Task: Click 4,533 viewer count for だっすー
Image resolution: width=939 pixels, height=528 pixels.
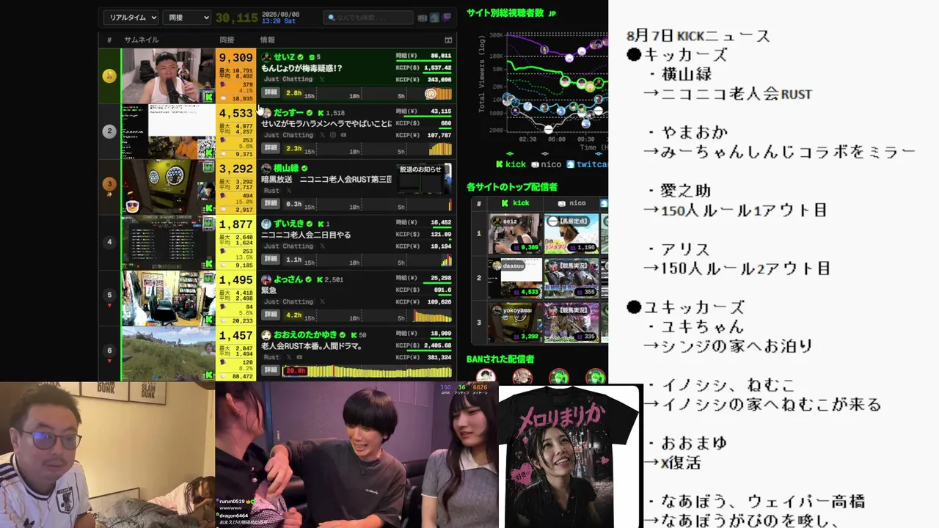Action: point(235,114)
